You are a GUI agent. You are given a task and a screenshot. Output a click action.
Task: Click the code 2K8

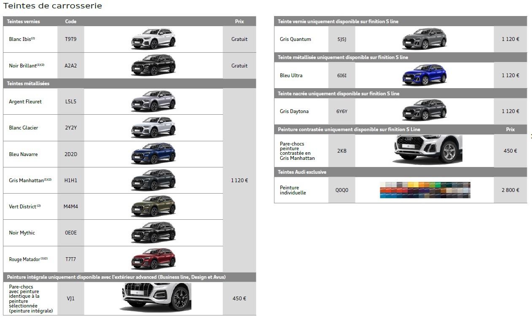click(342, 151)
